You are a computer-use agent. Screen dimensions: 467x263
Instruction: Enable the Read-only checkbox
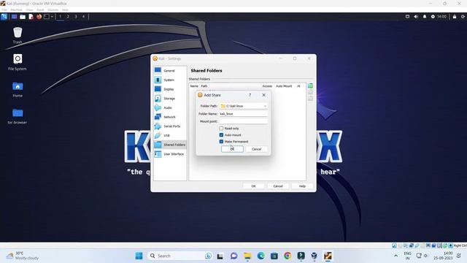(221, 129)
